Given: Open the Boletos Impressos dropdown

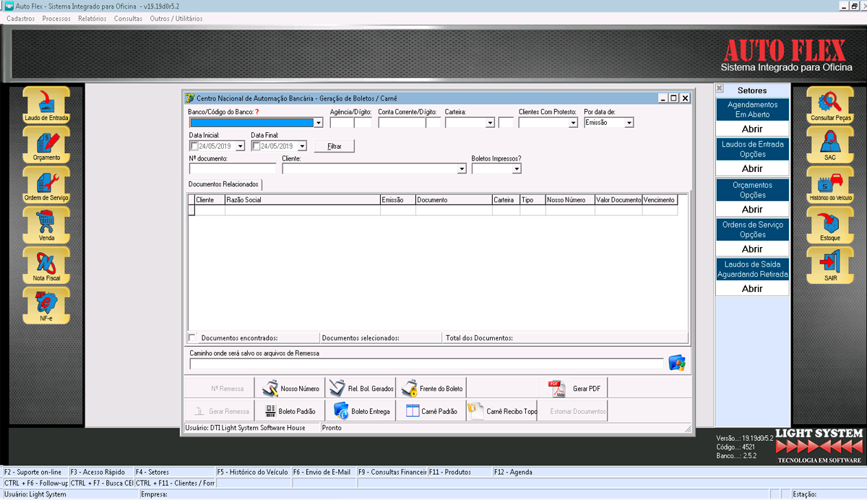Looking at the screenshot, I should tap(517, 169).
